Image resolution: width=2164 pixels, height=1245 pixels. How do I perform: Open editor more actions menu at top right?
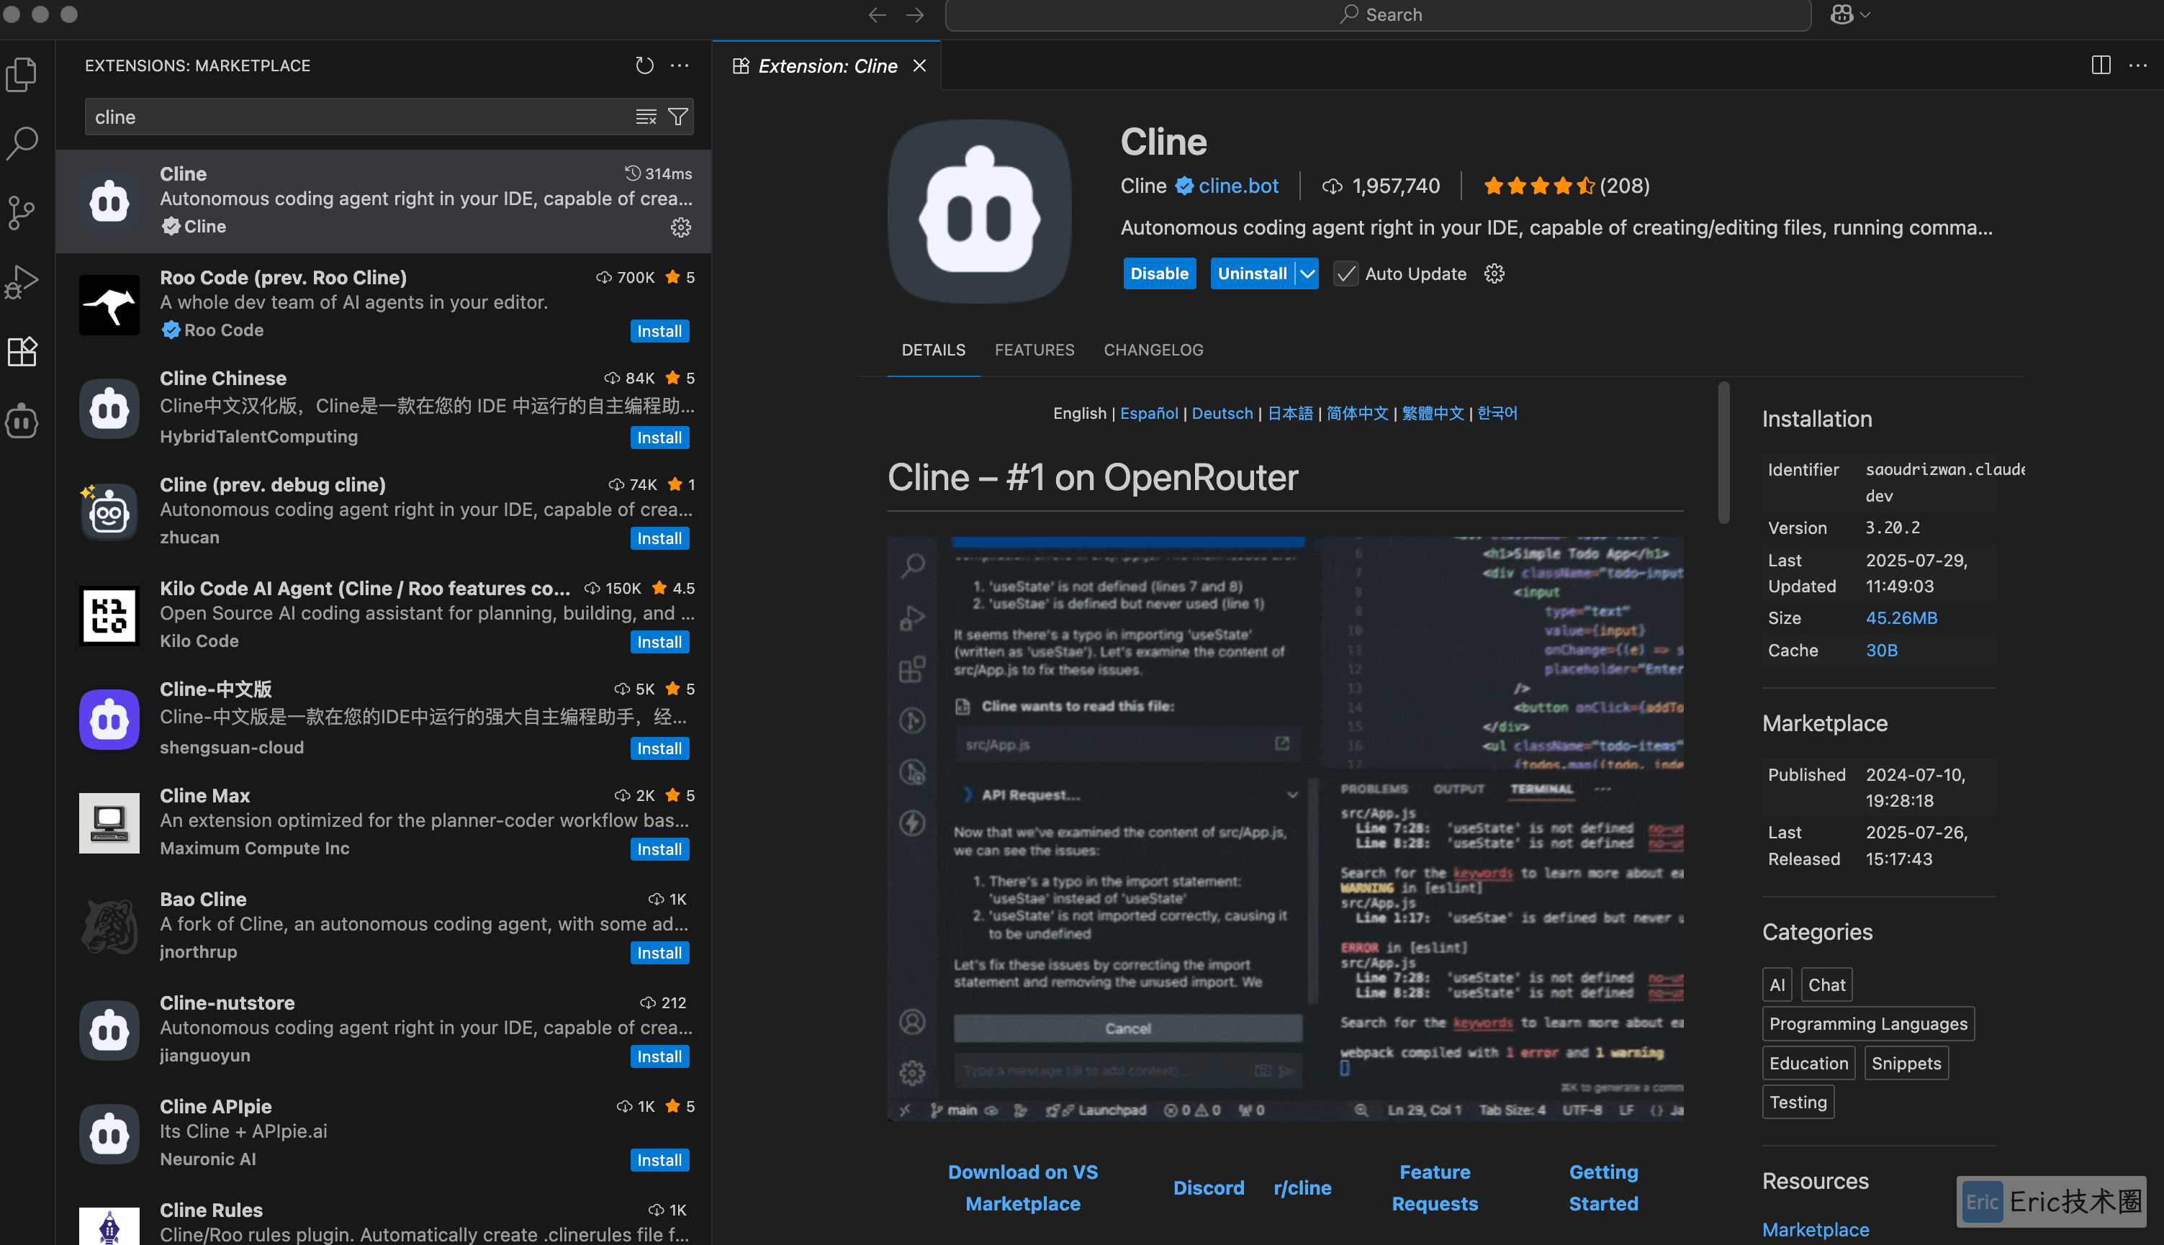point(2137,65)
